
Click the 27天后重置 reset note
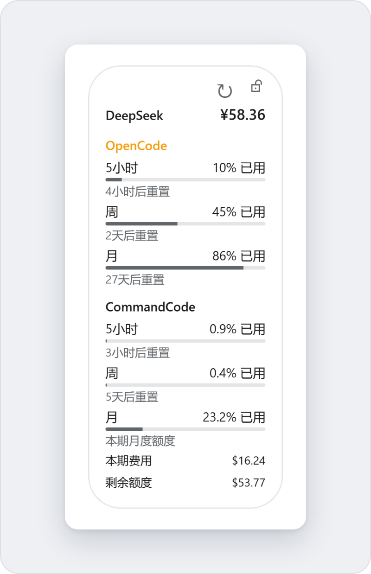tap(135, 280)
